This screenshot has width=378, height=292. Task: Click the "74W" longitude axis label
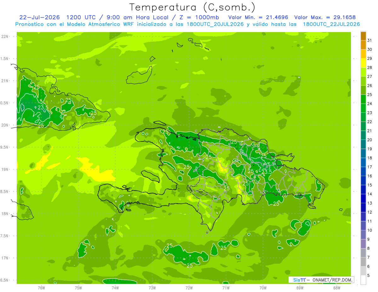(115, 288)
